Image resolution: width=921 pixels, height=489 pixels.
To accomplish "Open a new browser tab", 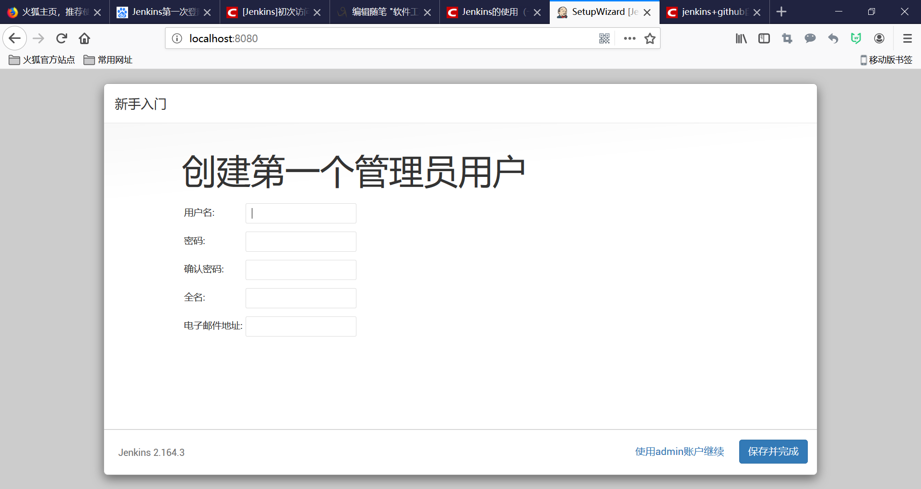I will click(781, 12).
